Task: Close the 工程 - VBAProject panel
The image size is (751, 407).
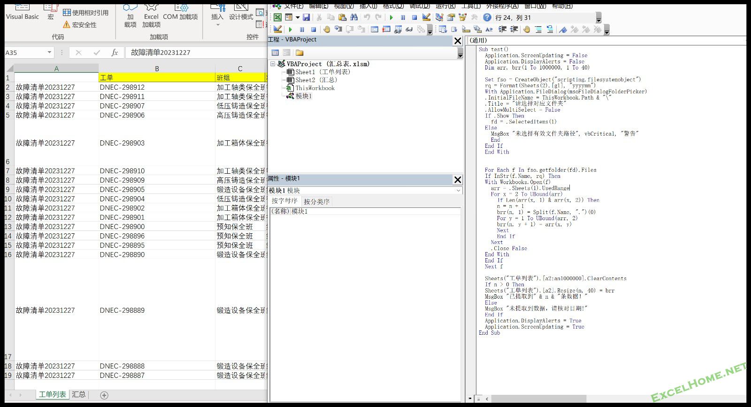Action: click(x=458, y=41)
